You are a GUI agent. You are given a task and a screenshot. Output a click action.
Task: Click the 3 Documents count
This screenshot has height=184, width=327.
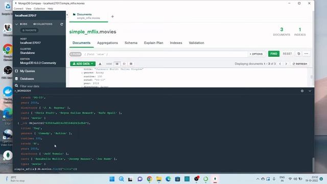282,32
